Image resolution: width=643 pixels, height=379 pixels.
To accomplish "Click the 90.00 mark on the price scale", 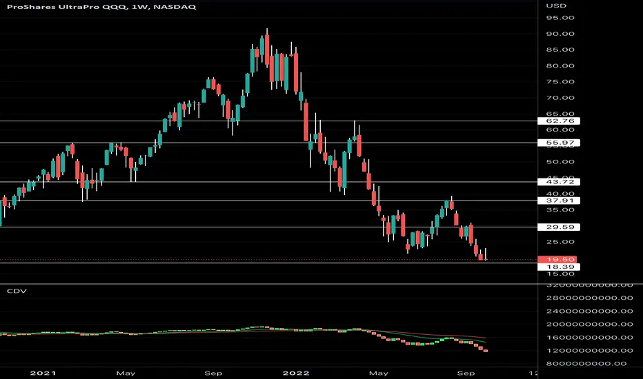I will click(560, 34).
